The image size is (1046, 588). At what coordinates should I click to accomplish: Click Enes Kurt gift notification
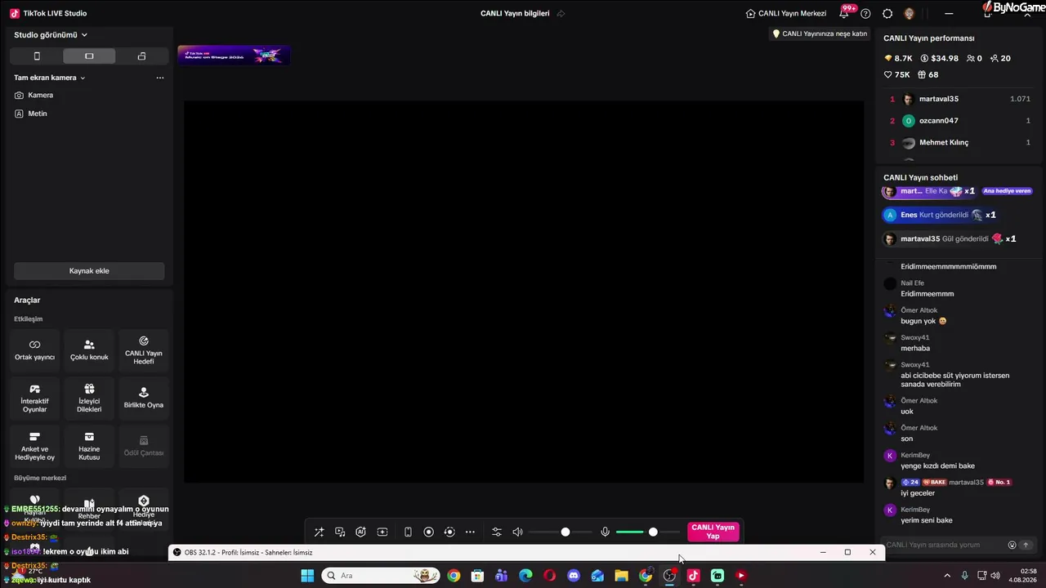coord(940,215)
